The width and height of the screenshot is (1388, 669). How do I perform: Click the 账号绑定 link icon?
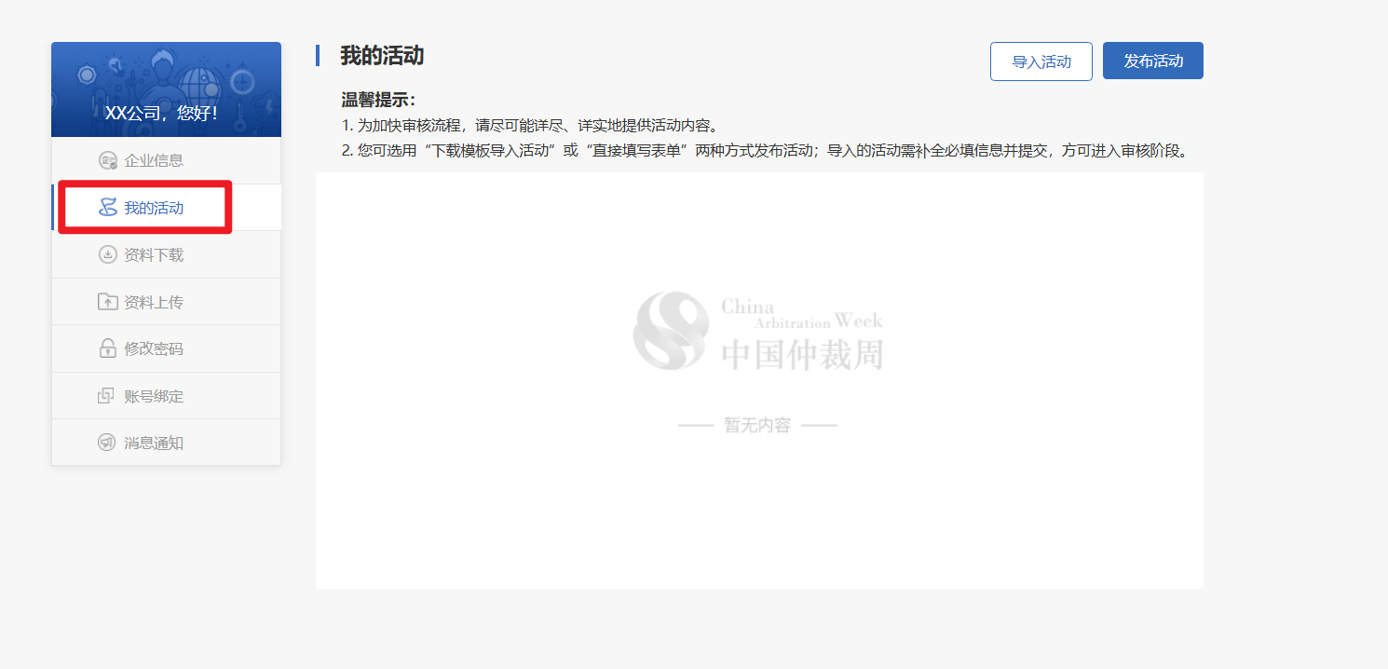click(107, 396)
